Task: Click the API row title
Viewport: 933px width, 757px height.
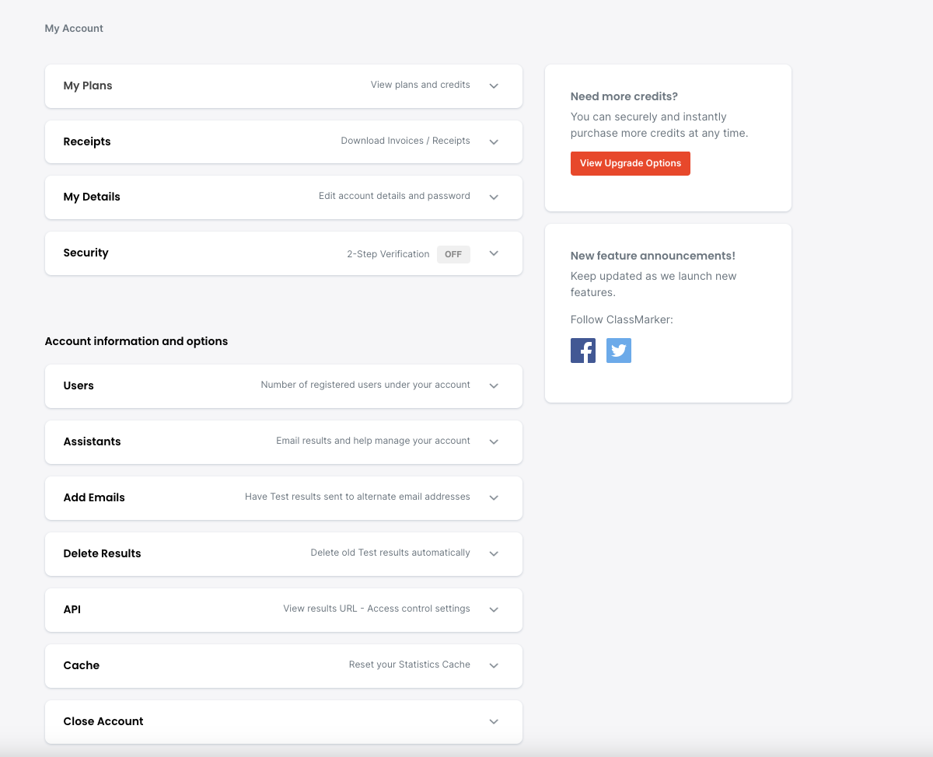Action: 72,610
